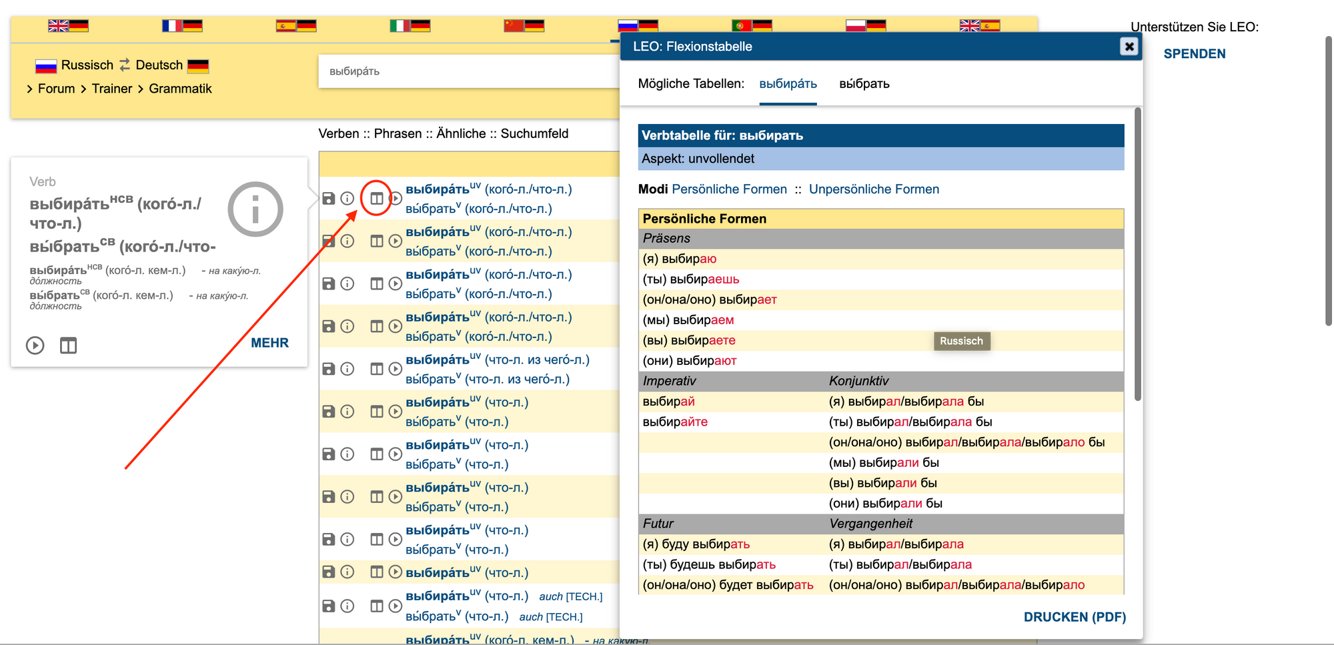Close the LEO Flexionstabelle dialog
This screenshot has width=1334, height=645.
[1129, 46]
